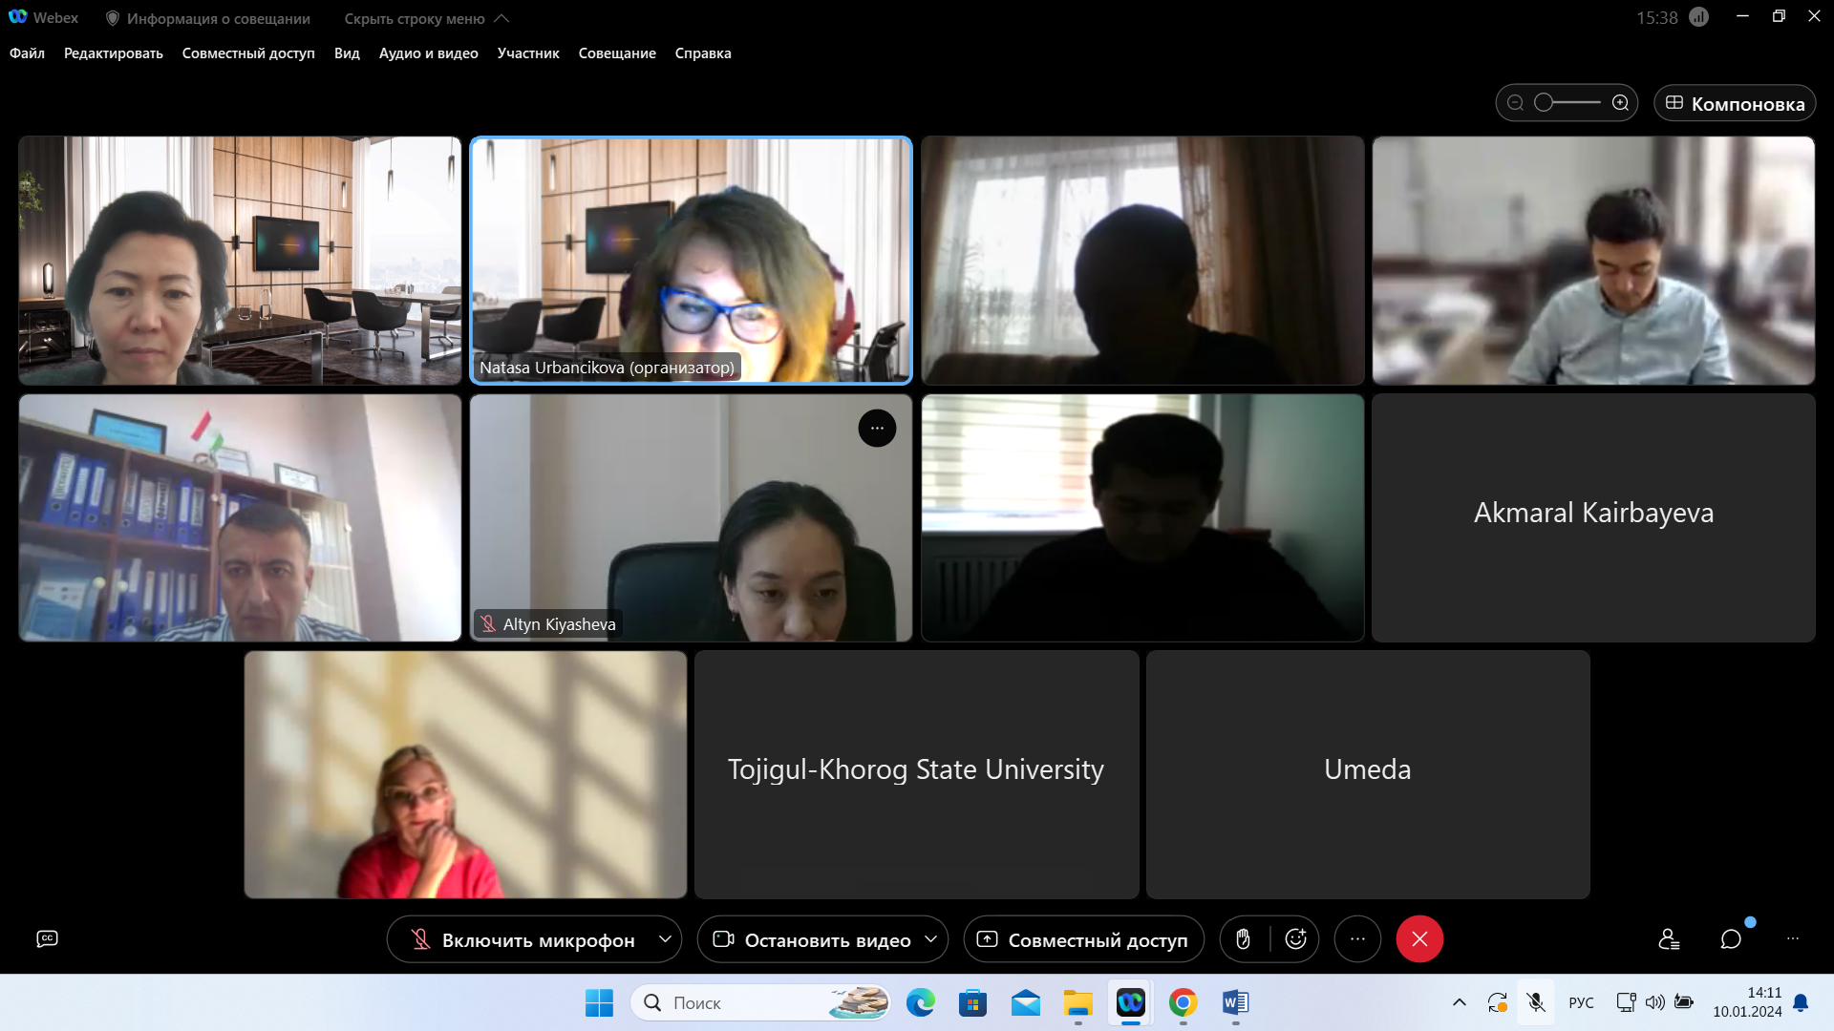Screen dimensions: 1834x1031
Task: Click the zoom out magnifier icon
Action: coord(1515,103)
